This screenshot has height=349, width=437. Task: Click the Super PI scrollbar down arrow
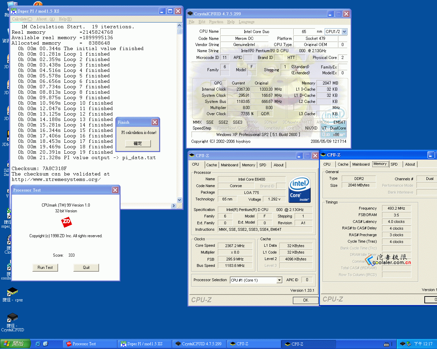point(180,200)
